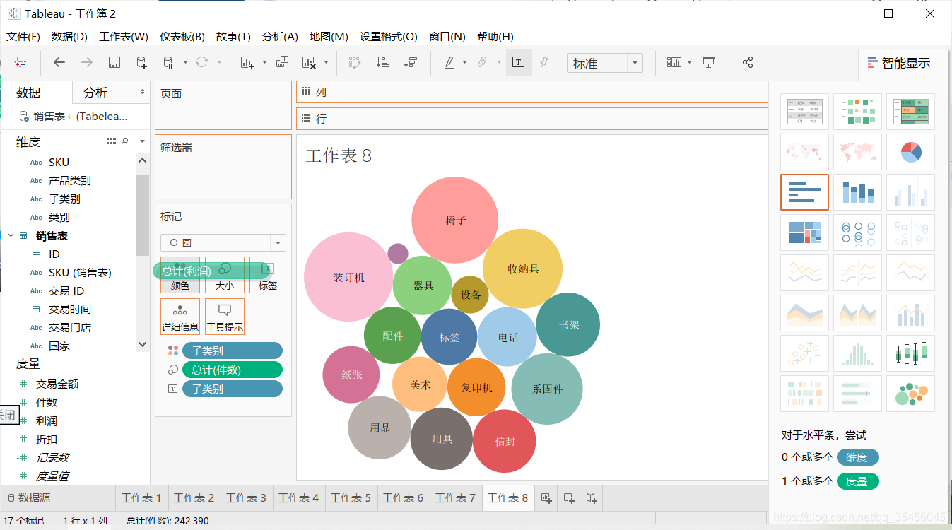Select the treemap chart in 智能显示

(804, 232)
